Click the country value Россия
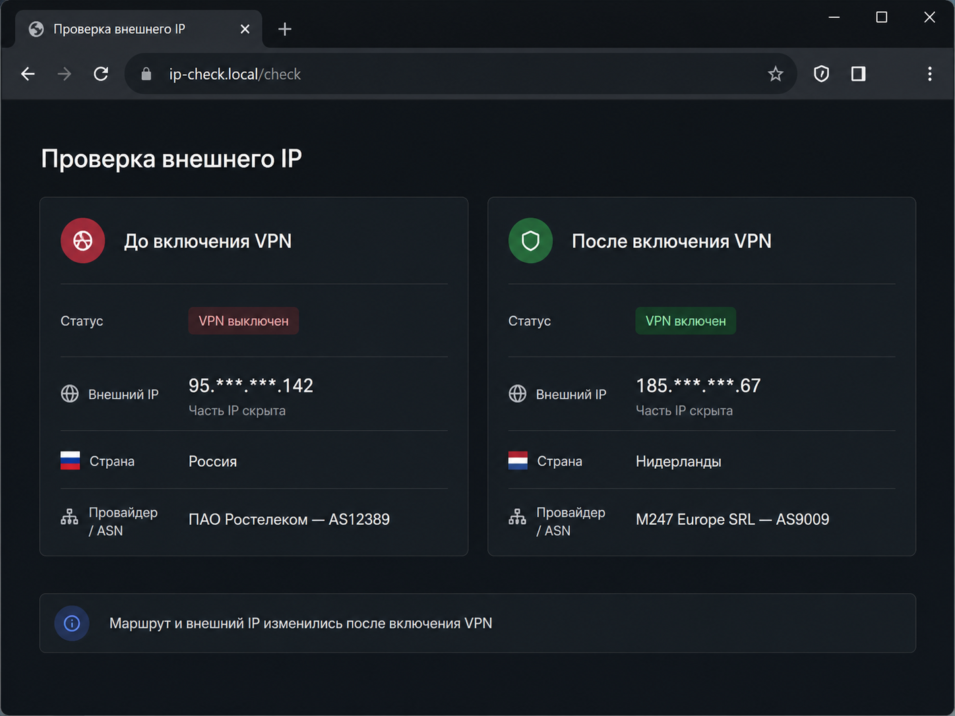955x716 pixels. coord(212,462)
